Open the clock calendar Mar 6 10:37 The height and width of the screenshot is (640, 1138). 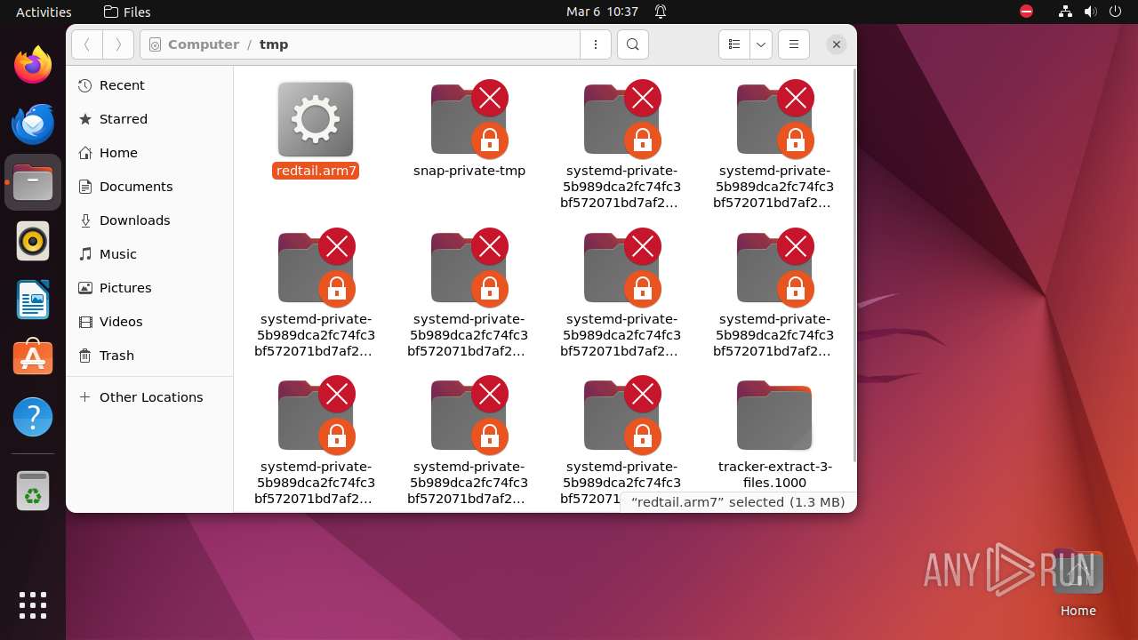point(602,12)
